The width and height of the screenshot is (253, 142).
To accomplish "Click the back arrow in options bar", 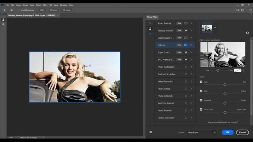I will [5, 10].
